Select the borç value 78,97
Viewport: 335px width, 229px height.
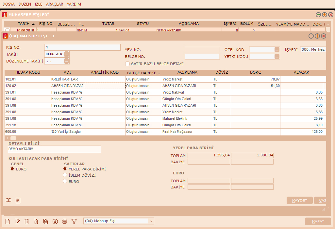[256, 79]
